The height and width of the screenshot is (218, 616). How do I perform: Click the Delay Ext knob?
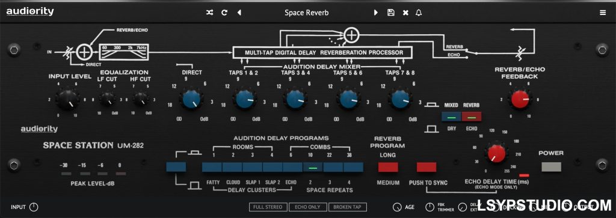pos(462,207)
